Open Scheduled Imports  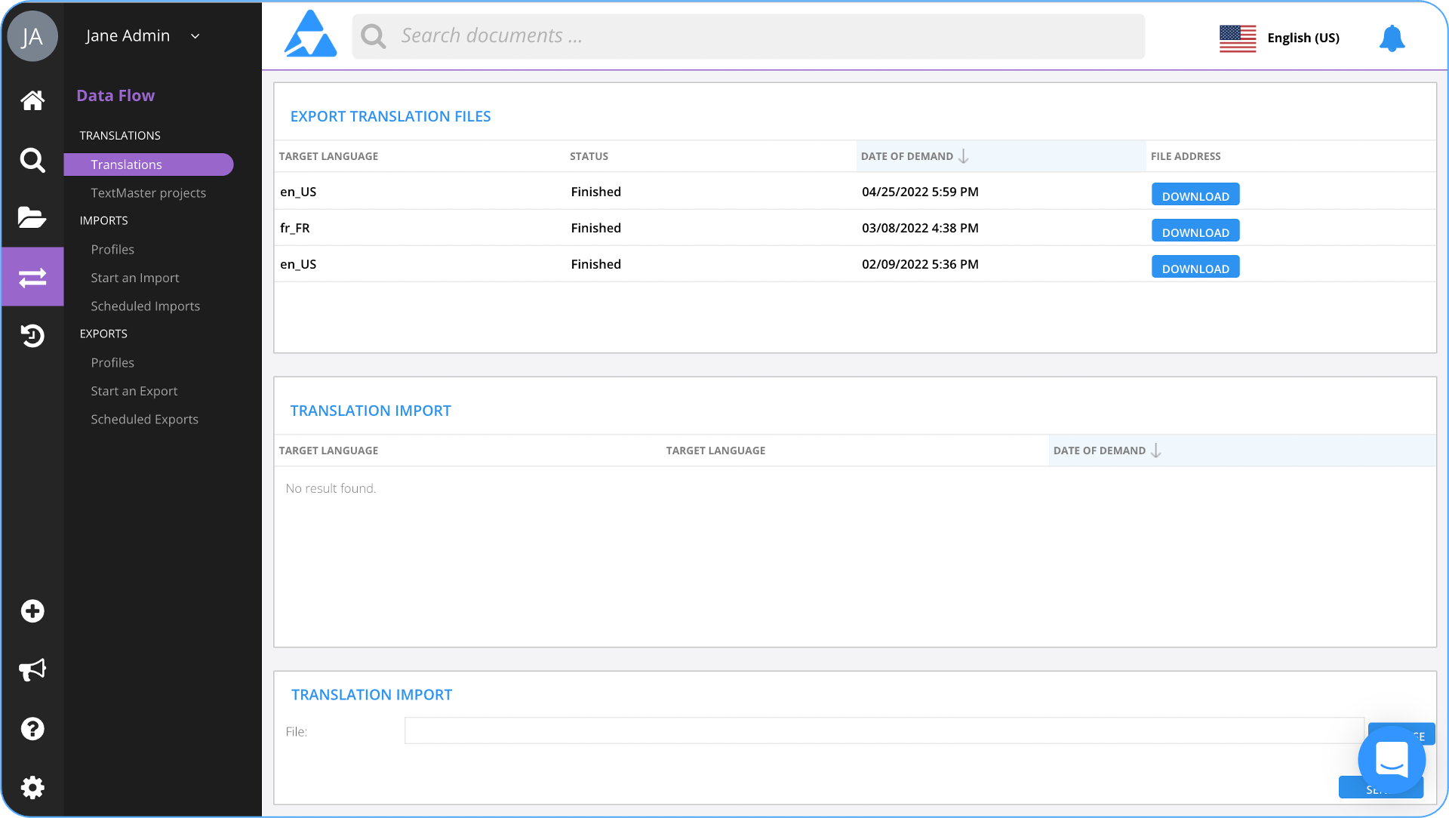[146, 306]
